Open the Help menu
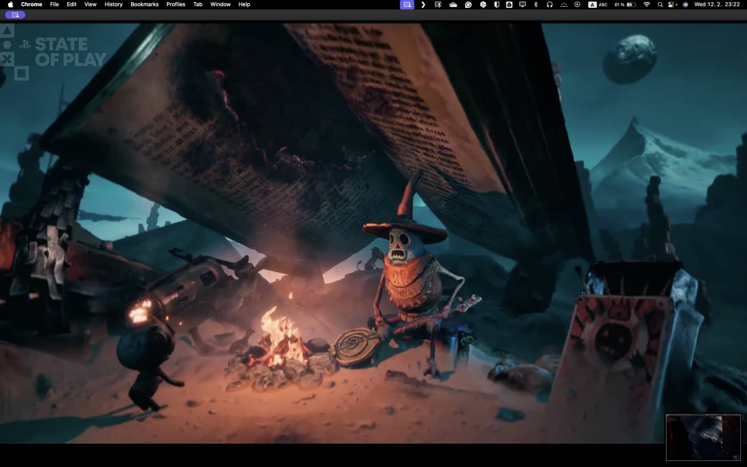Screen dimensions: 747x467 [244, 4]
